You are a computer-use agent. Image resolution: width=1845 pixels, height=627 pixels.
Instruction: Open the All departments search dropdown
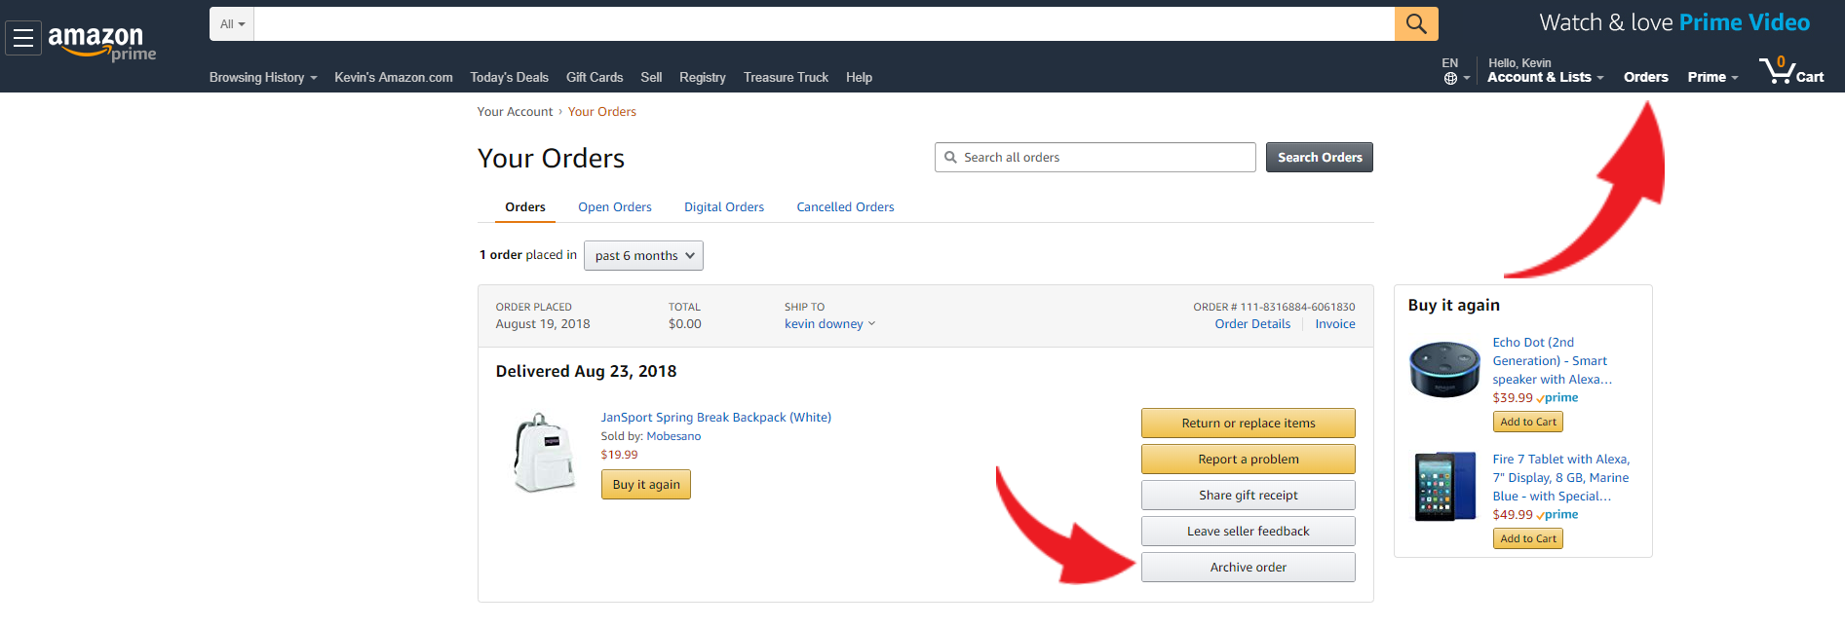(232, 23)
